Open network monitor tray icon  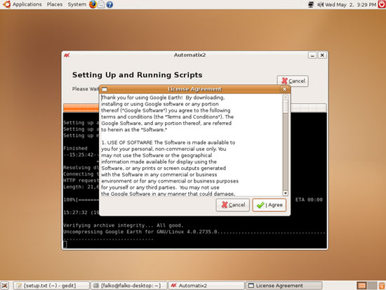[311, 4]
